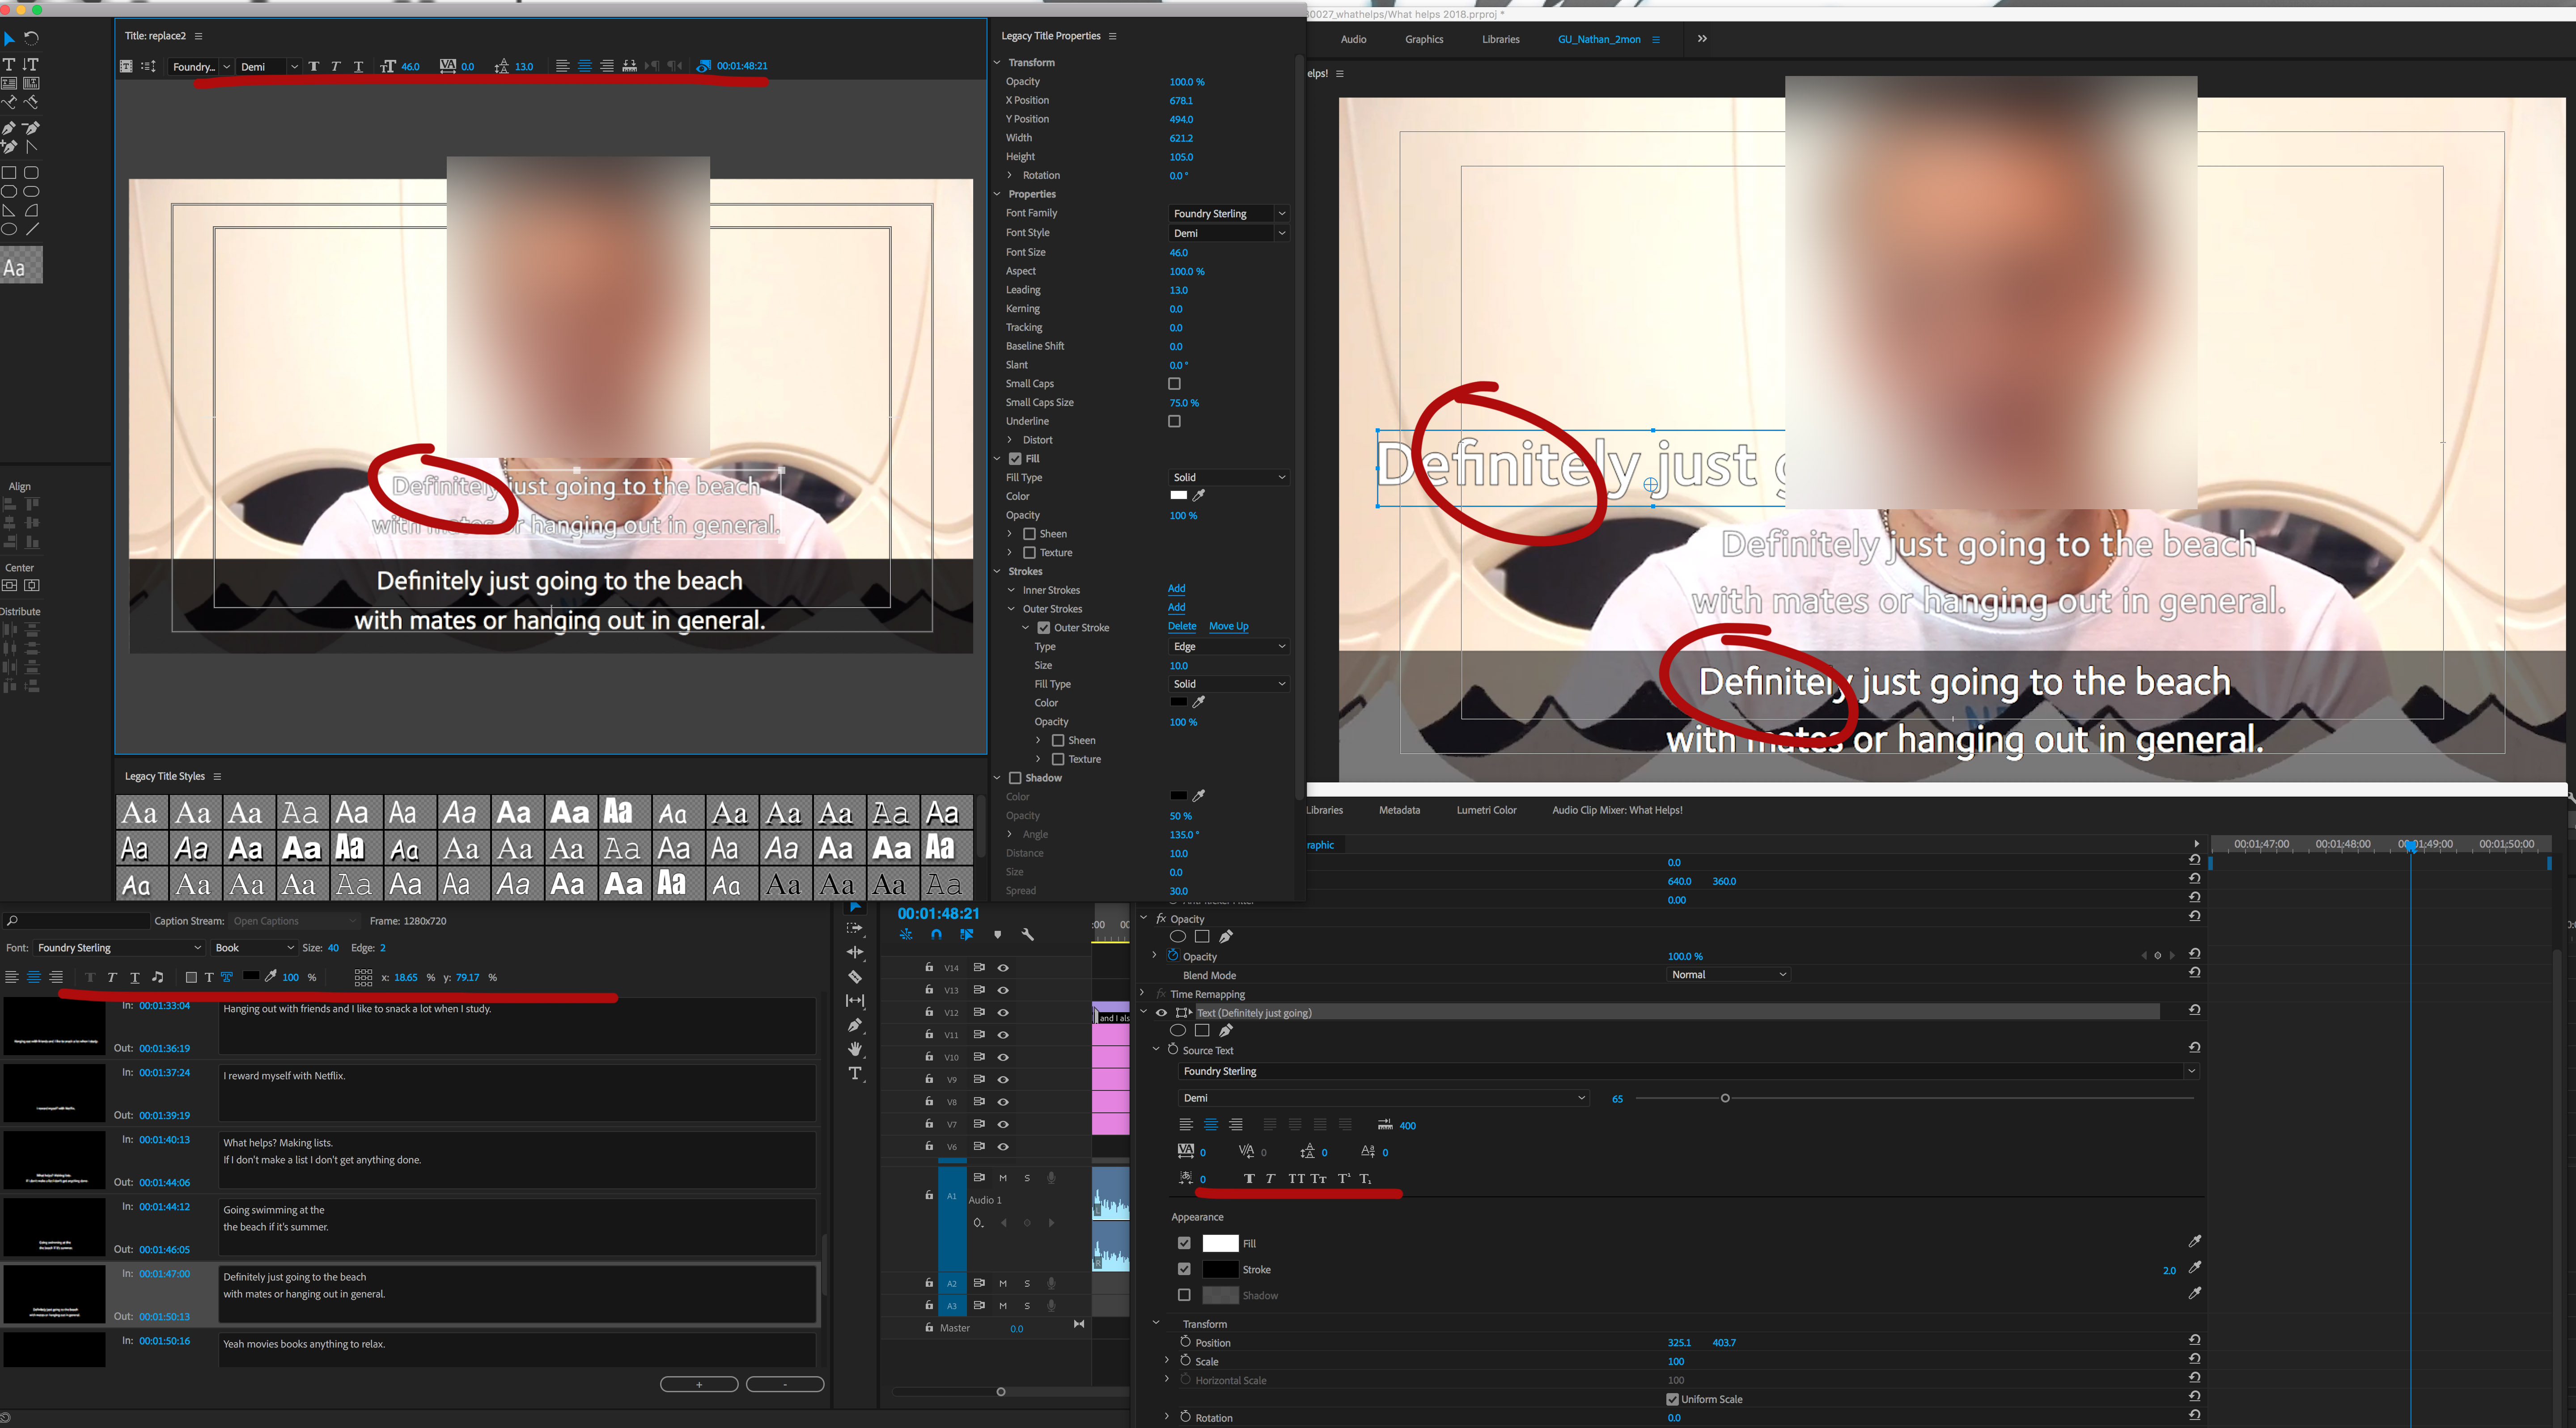The image size is (2576, 1428).
Task: Uncheck Stroke in Appearance section
Action: [x=1184, y=1269]
